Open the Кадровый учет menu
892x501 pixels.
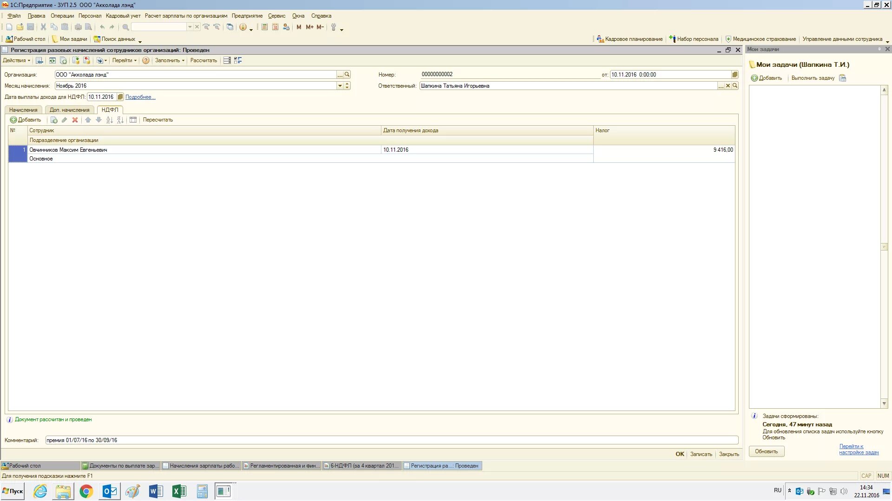click(123, 16)
